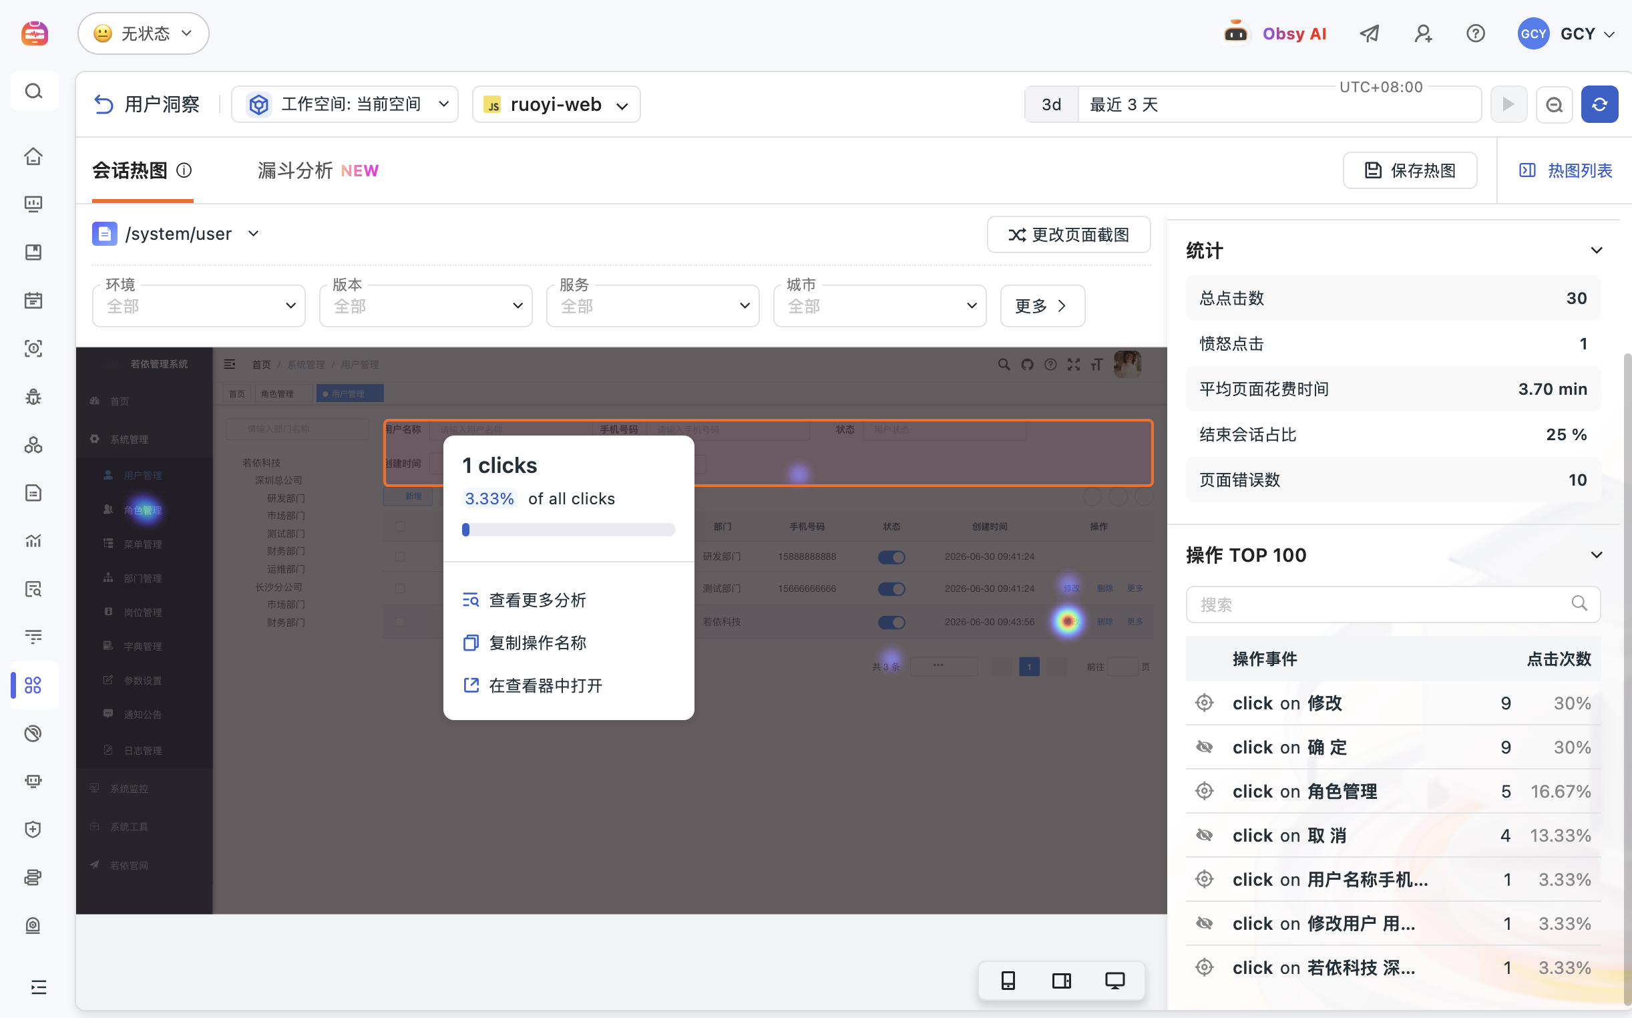The image size is (1632, 1018).
Task: Open the 版本 filter dropdown
Action: [425, 306]
